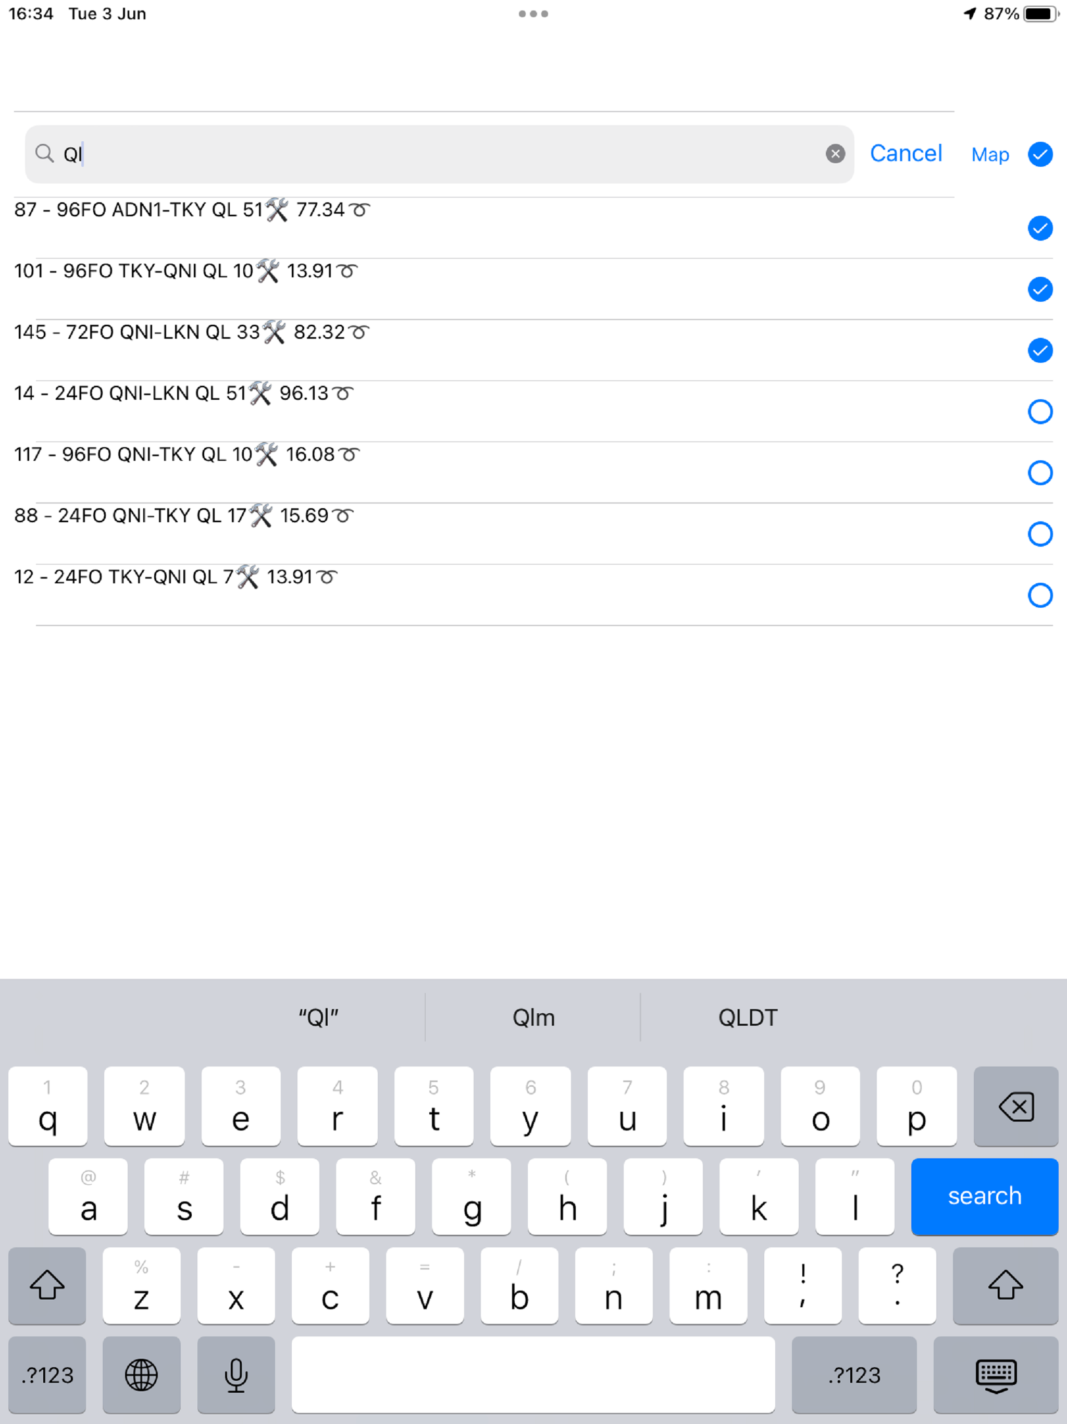This screenshot has height=1424, width=1067.
Task: Tap the magnifying glass search icon
Action: pyautogui.click(x=44, y=154)
